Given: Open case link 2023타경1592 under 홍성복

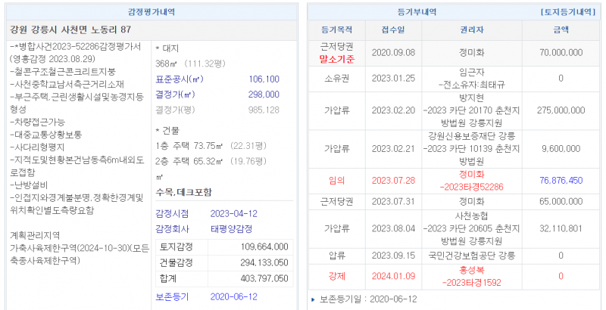Looking at the screenshot, I should tap(471, 283).
